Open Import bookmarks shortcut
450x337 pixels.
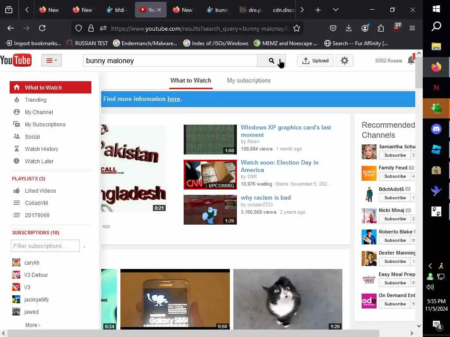click(x=33, y=43)
